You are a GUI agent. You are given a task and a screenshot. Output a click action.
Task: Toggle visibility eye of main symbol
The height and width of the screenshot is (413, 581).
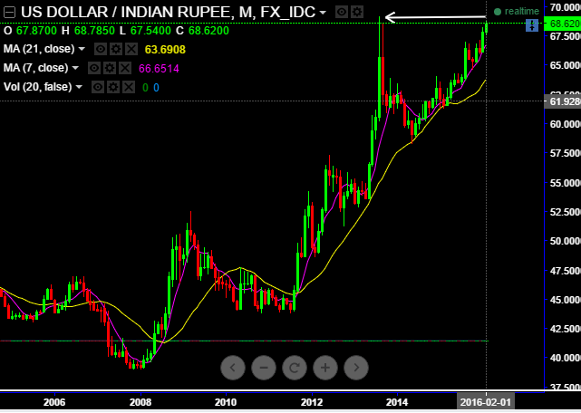(342, 12)
